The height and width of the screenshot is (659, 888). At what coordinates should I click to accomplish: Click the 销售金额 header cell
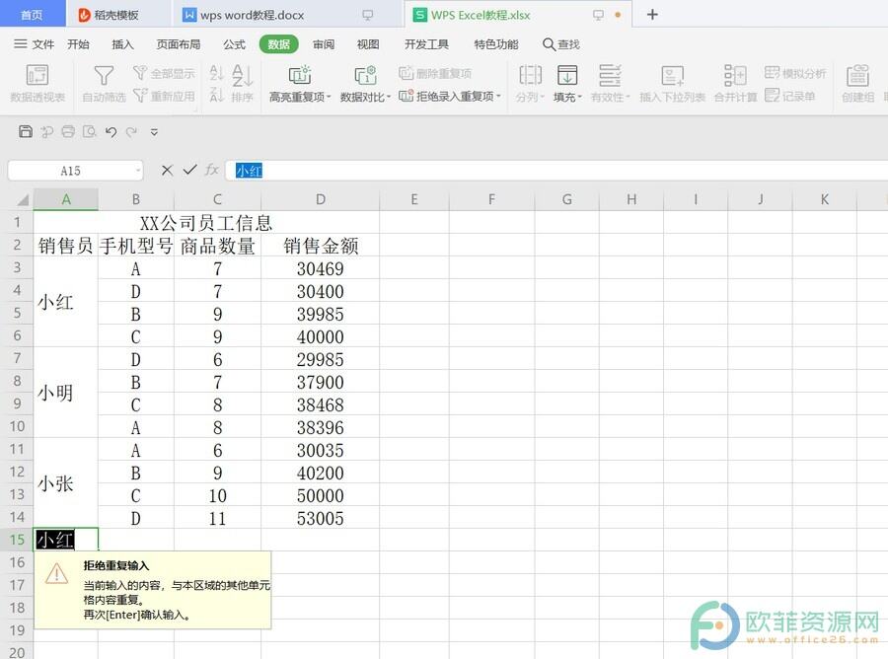[320, 246]
